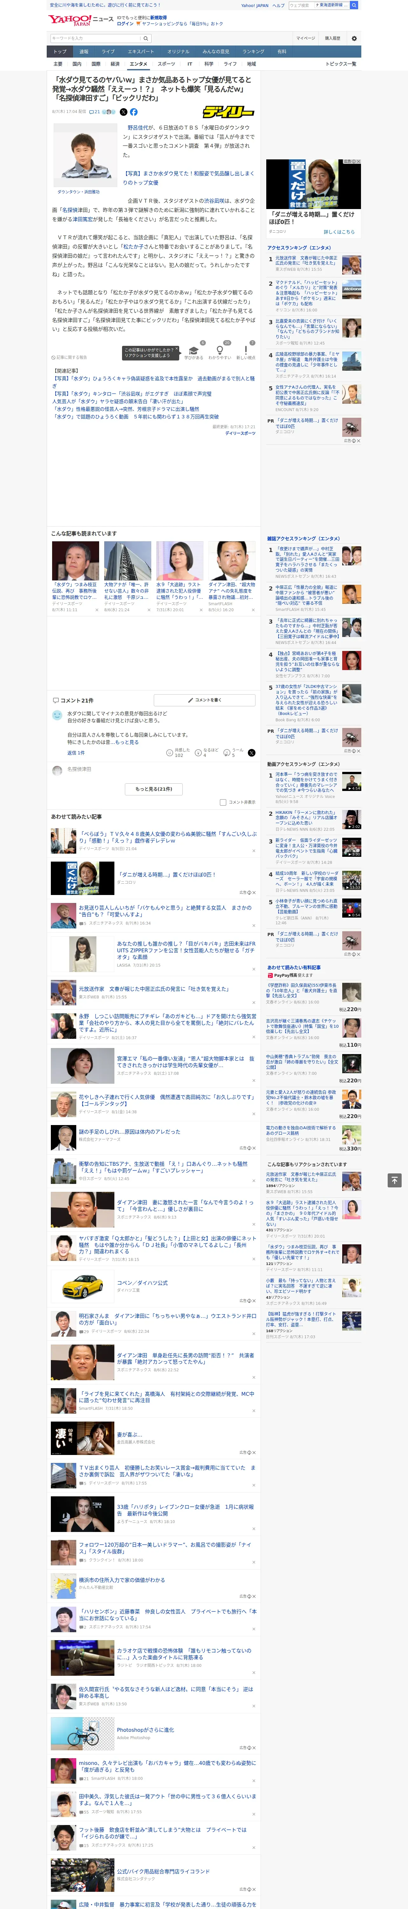Click the うーん reaction face on the comment
The height and width of the screenshot is (1909, 408).
point(227,752)
